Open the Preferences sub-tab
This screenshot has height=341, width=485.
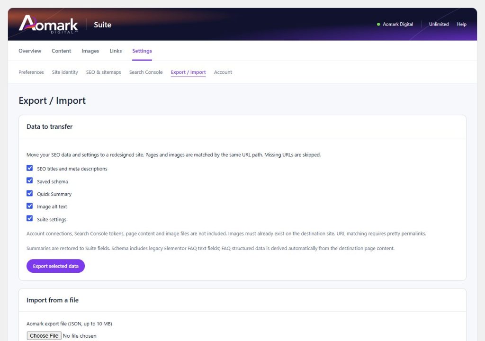coord(31,72)
